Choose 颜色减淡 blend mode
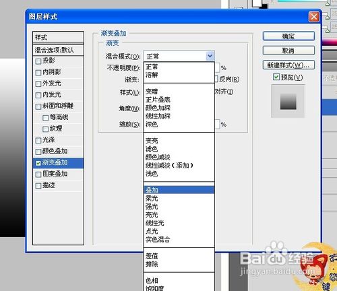 (179, 157)
